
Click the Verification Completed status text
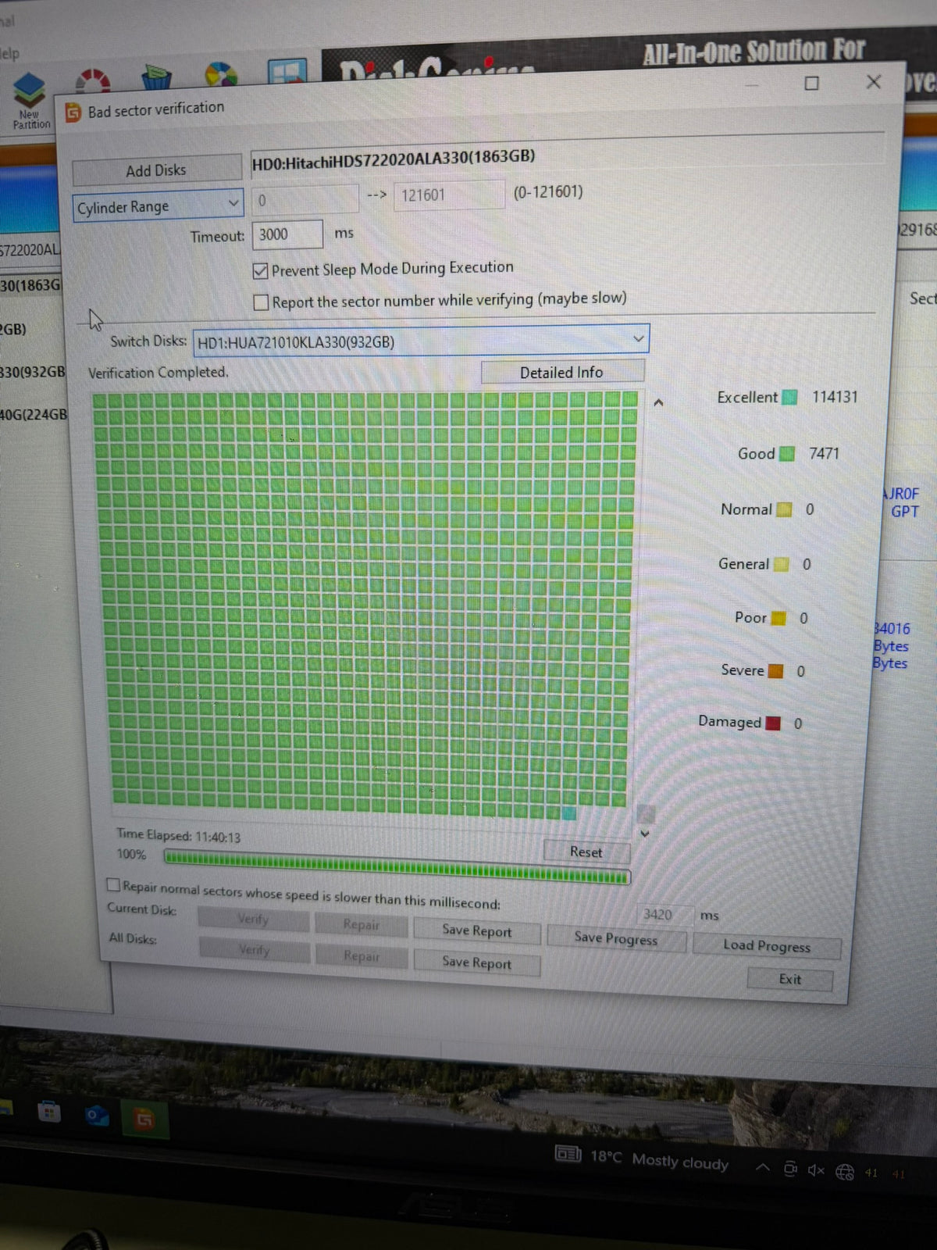tap(159, 373)
